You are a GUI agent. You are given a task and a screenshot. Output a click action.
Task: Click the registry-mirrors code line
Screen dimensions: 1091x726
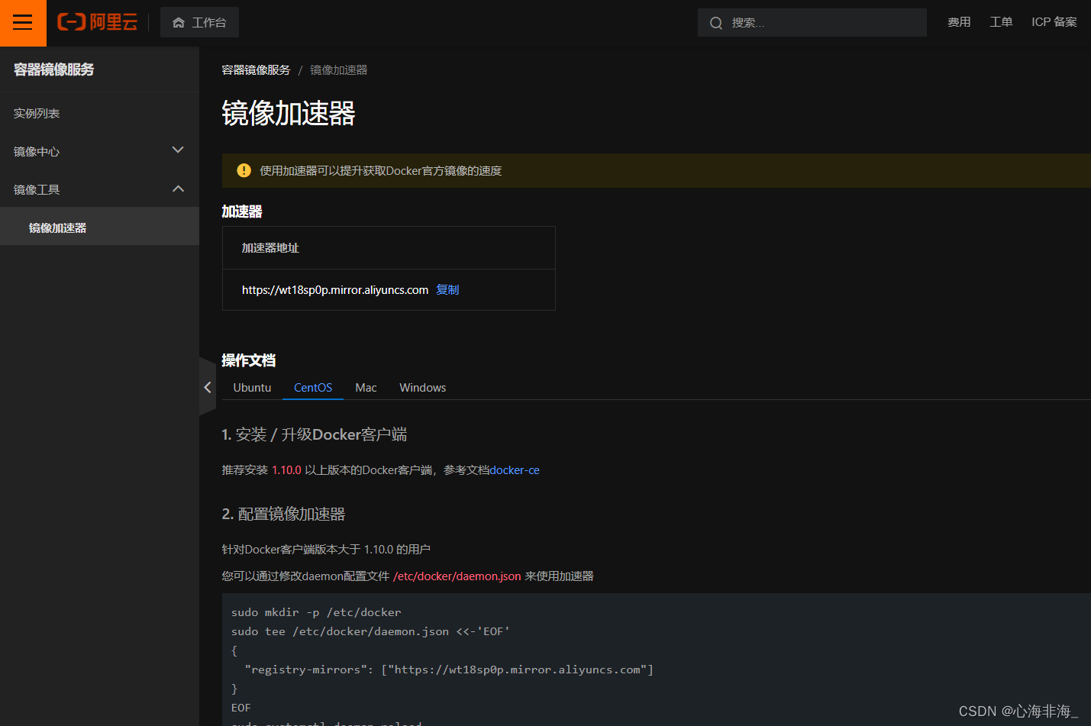coord(449,670)
